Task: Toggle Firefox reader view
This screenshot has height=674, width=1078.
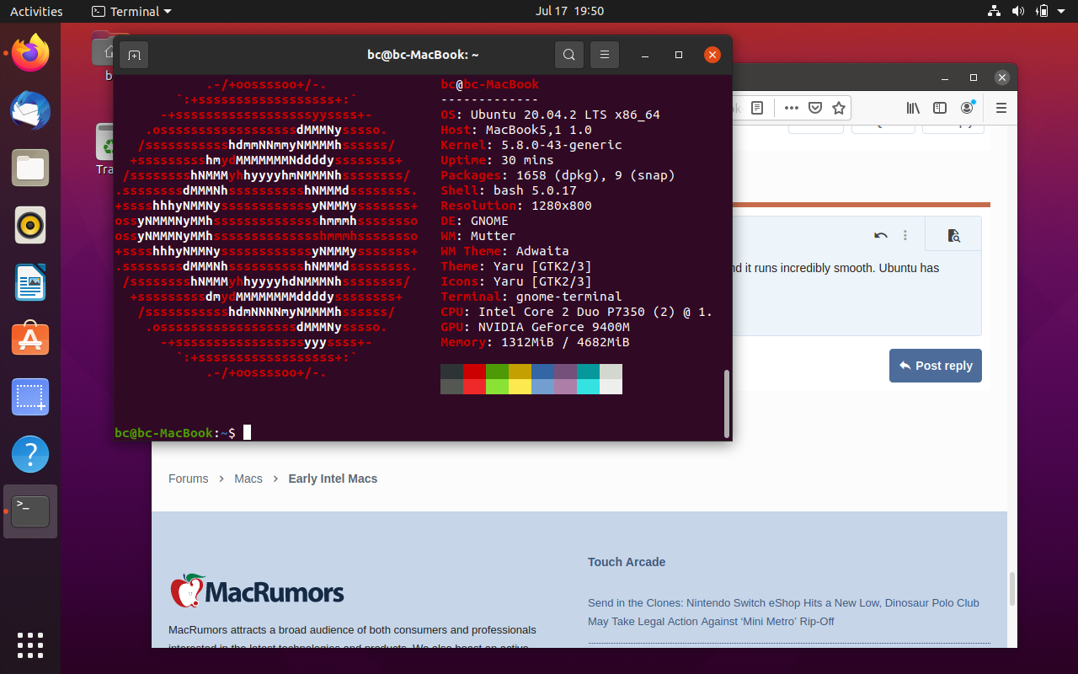Action: 757,108
